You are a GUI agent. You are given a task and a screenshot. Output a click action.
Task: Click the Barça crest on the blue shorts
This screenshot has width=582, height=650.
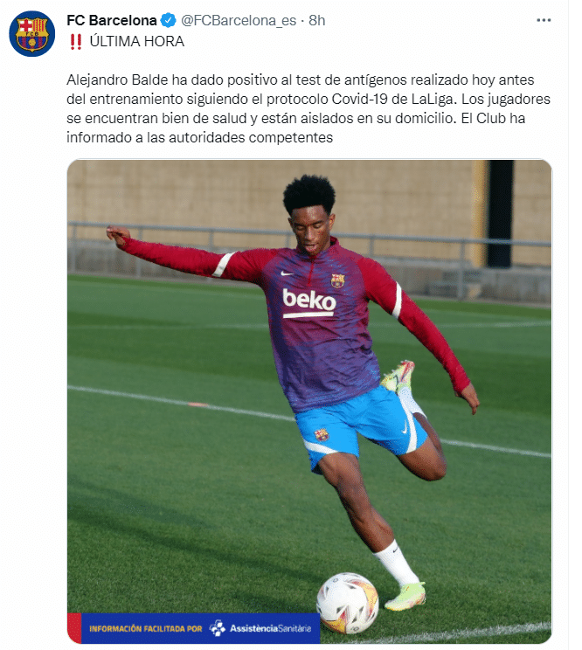click(x=322, y=435)
